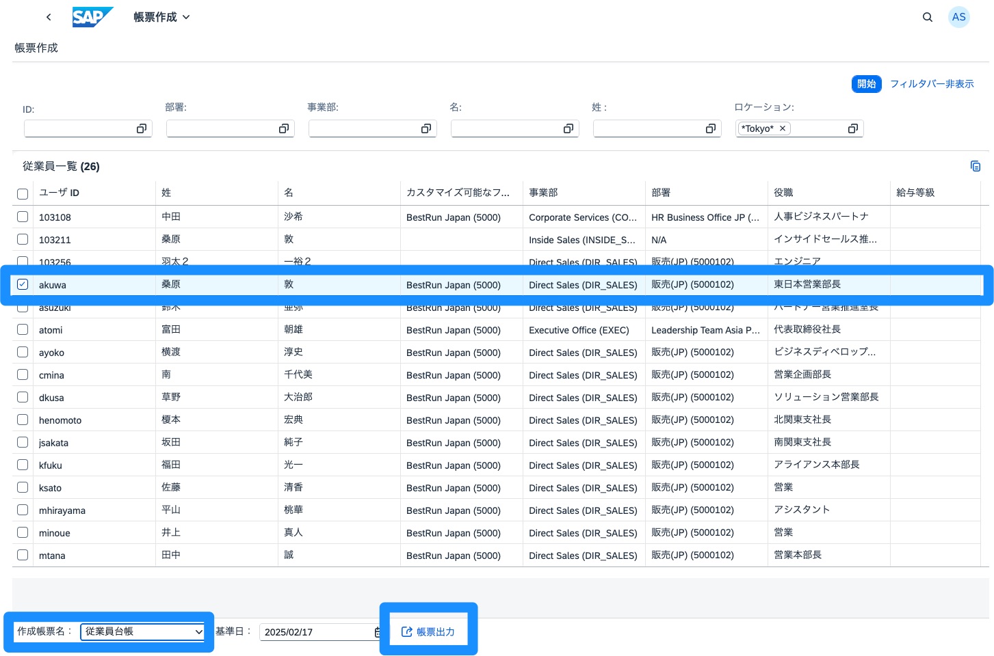Check the row for mtana
The image size is (994, 656).
click(23, 555)
